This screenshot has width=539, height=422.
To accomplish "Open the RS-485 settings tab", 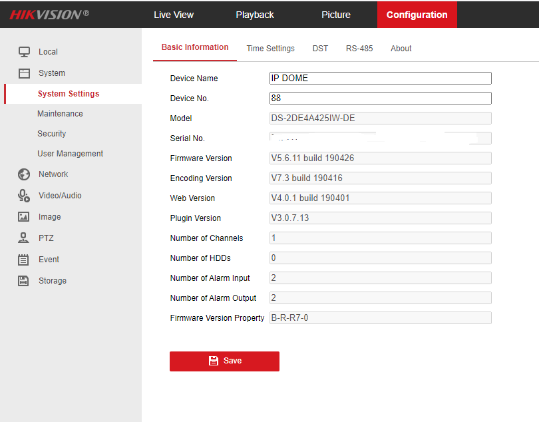I will (359, 49).
